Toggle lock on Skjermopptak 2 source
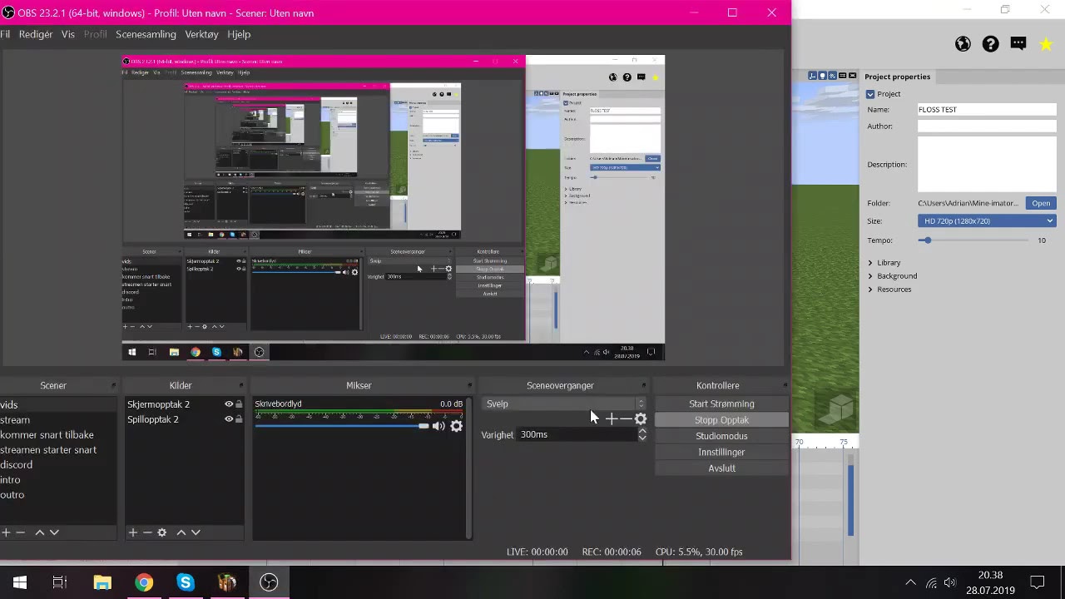The width and height of the screenshot is (1065, 599). click(239, 404)
